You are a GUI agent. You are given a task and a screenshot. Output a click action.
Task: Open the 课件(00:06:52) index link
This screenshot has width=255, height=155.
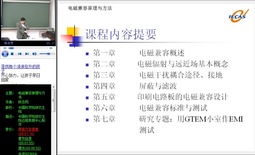coord(29,148)
